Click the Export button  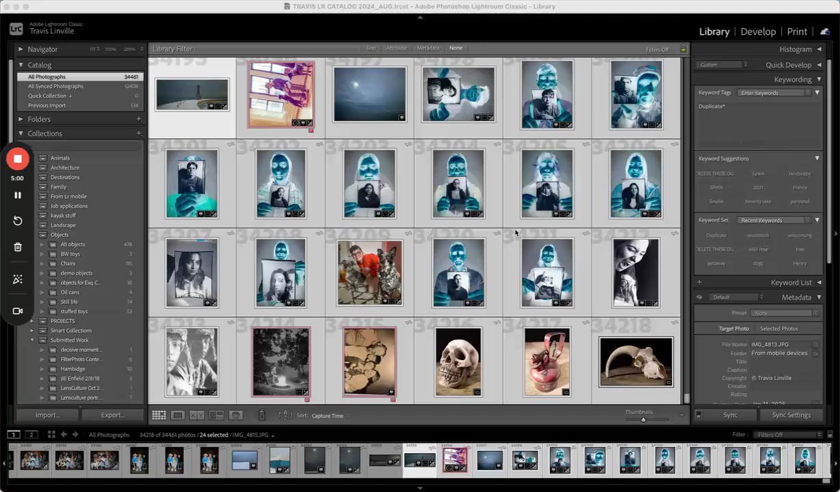(113, 415)
